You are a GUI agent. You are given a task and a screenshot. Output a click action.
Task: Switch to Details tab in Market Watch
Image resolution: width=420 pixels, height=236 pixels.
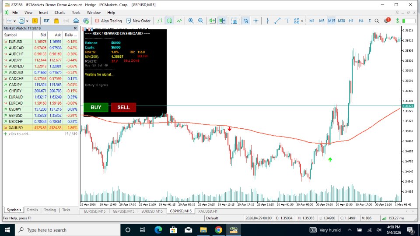(32, 210)
